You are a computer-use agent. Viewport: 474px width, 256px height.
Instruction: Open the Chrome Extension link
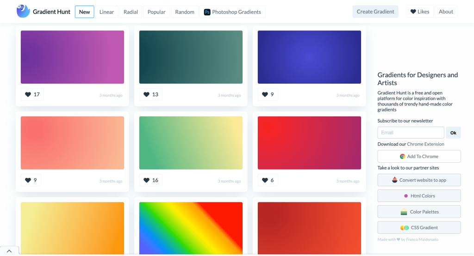click(x=425, y=144)
